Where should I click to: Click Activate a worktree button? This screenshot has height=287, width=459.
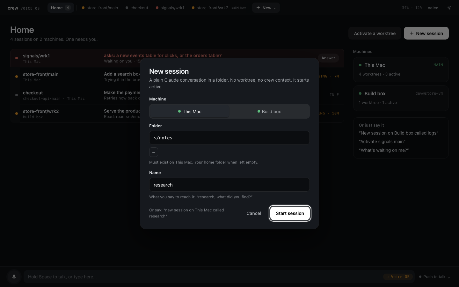point(375,33)
